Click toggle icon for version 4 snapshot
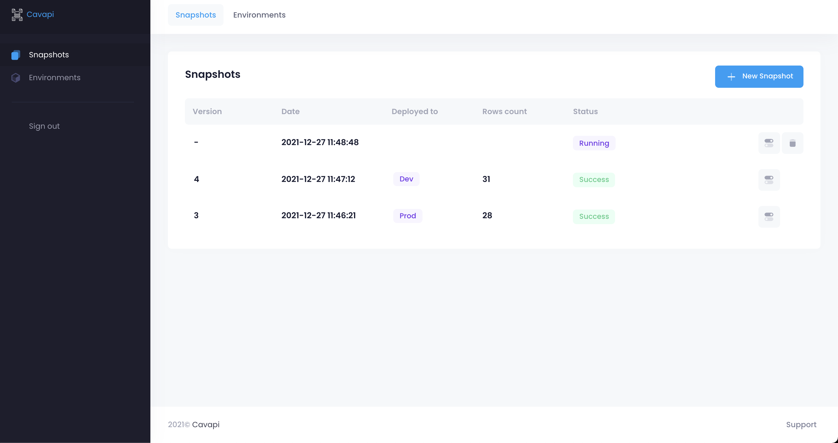This screenshot has width=838, height=443. [769, 180]
